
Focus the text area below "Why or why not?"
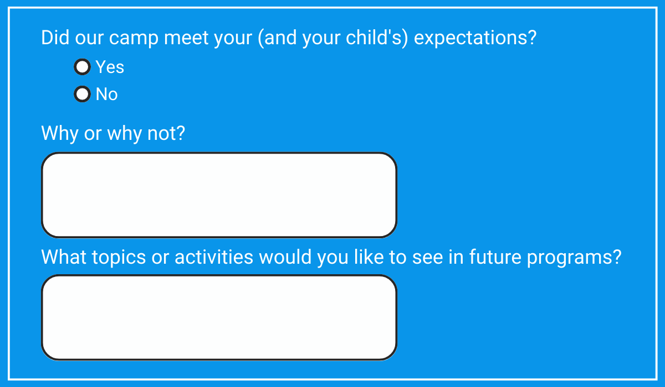click(x=219, y=195)
